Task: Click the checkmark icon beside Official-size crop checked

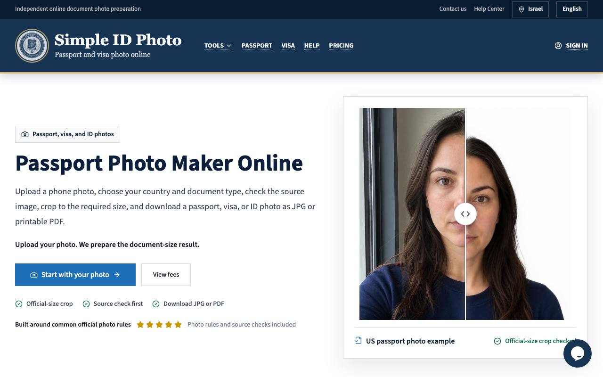Action: 497,341
